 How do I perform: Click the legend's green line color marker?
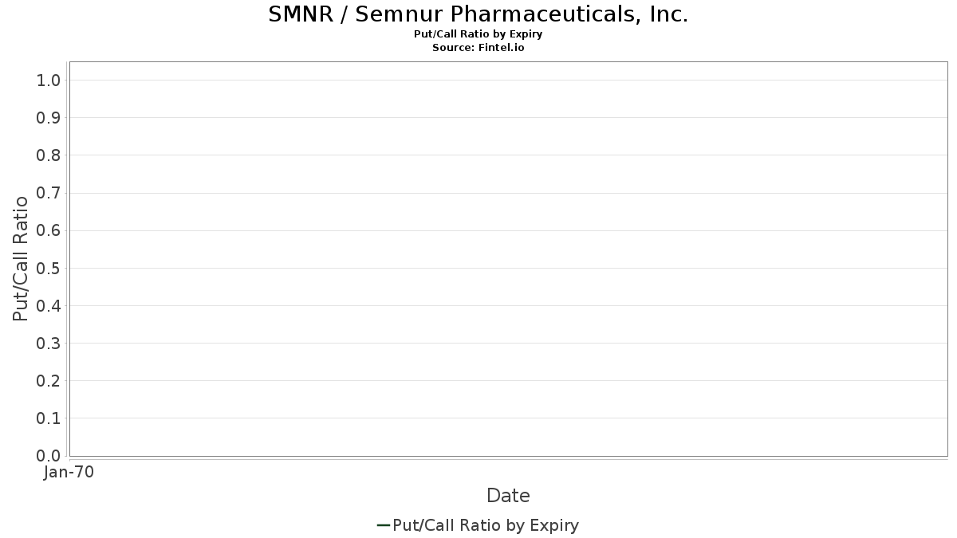tap(383, 525)
